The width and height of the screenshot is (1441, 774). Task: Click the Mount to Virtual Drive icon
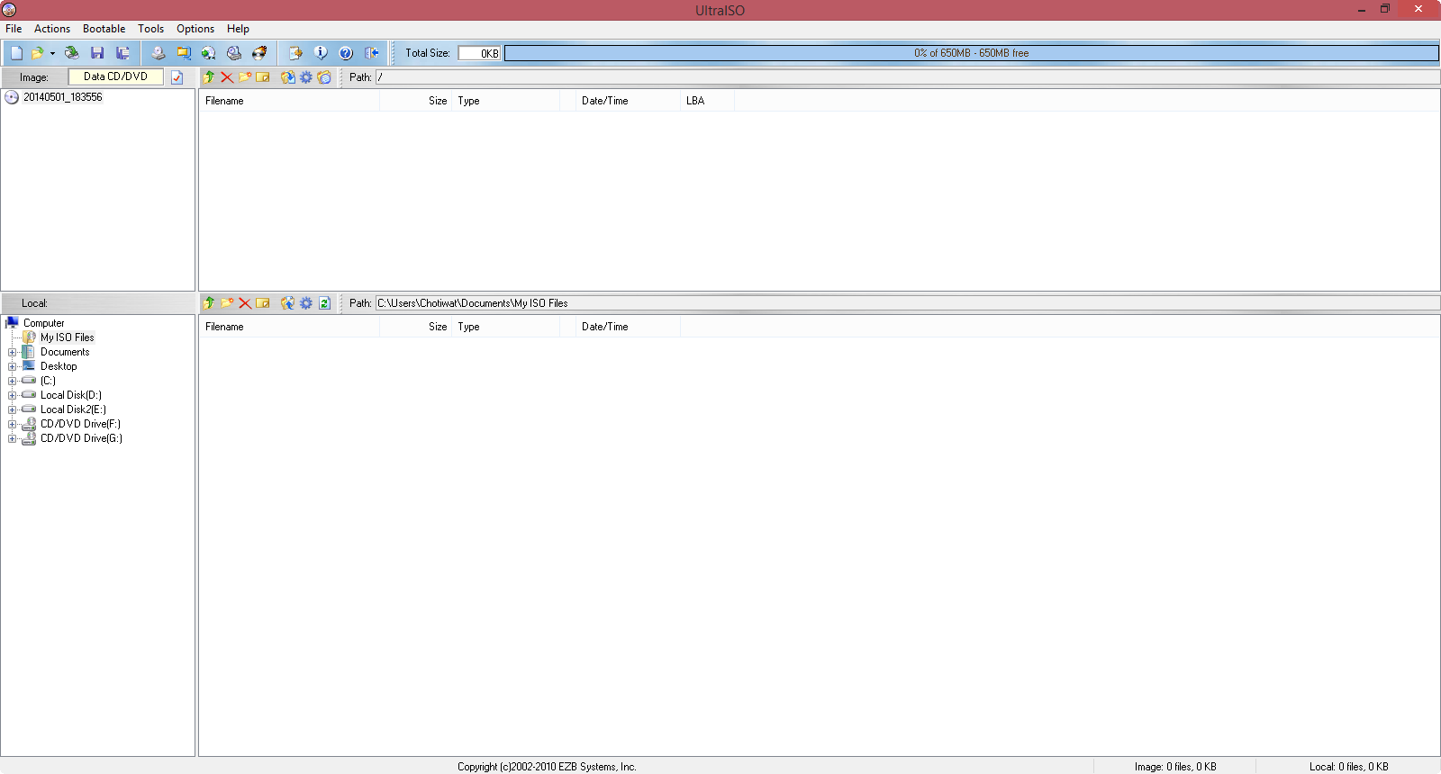pyautogui.click(x=234, y=53)
